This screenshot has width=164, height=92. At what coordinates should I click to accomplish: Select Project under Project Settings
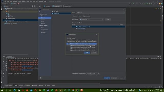coord(43,16)
